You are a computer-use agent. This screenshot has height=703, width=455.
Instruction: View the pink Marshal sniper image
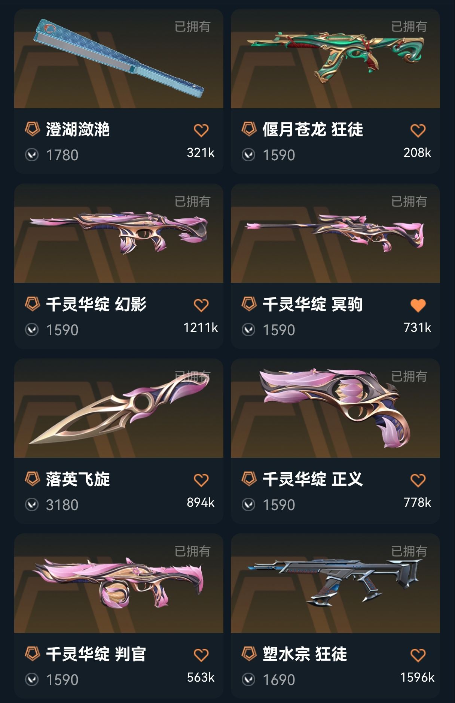click(x=335, y=233)
